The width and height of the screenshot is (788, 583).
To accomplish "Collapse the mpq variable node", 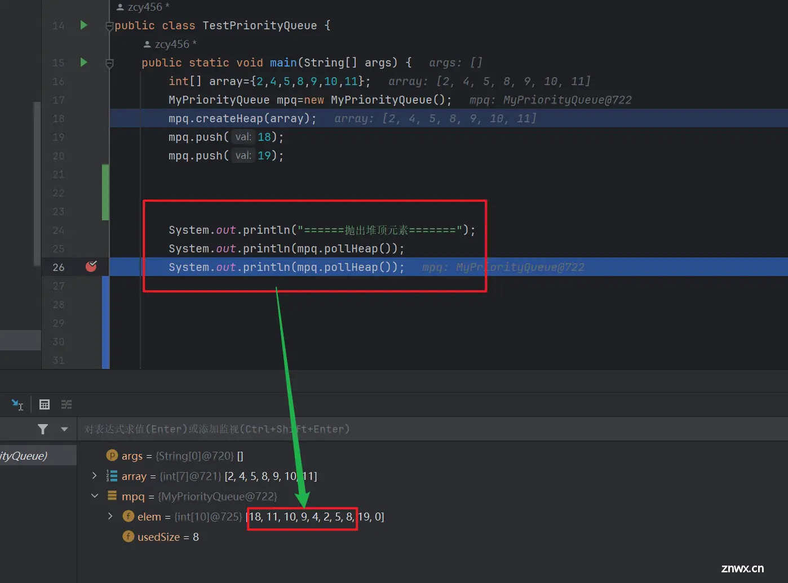I will [x=94, y=496].
